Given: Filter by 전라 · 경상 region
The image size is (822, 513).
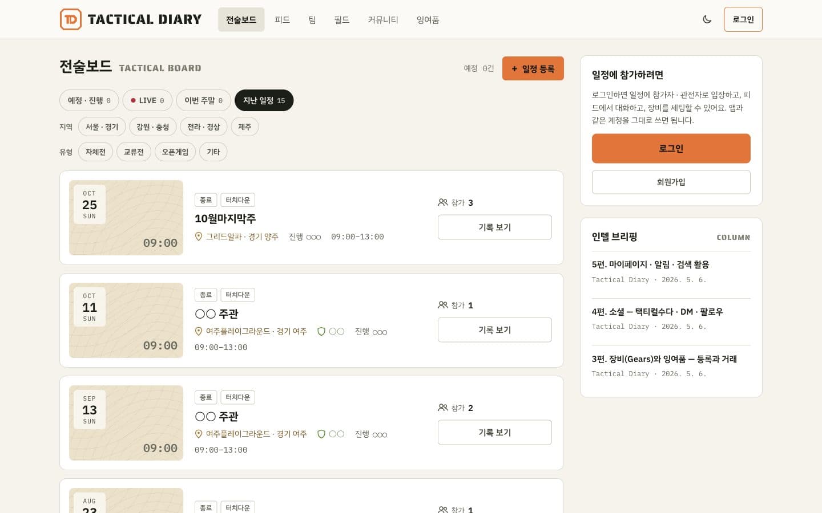Looking at the screenshot, I should (204, 127).
